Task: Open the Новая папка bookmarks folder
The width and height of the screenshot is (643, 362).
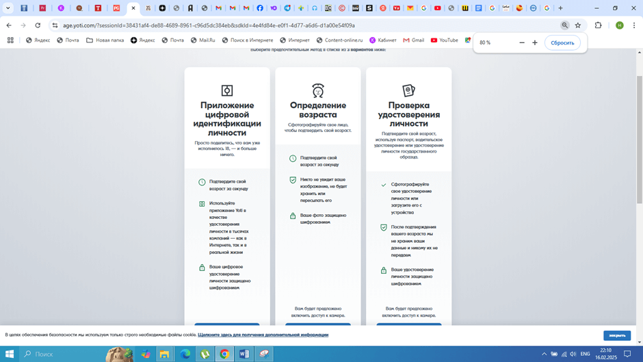Action: pyautogui.click(x=105, y=40)
